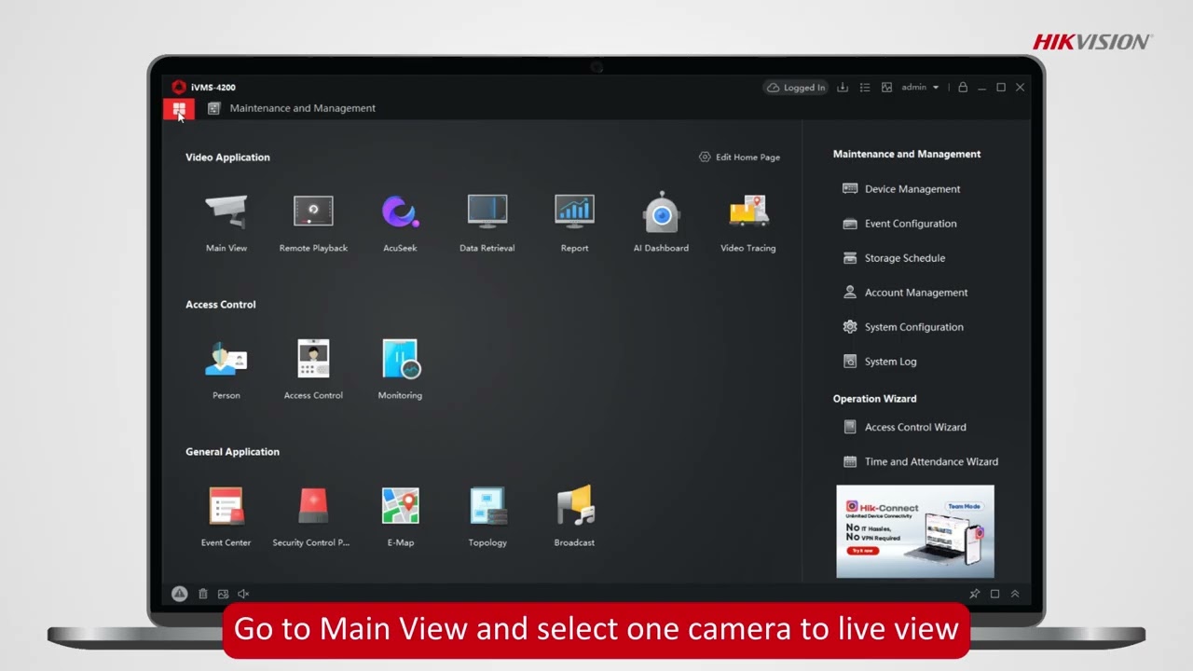The width and height of the screenshot is (1193, 671).
Task: Open the Topology module
Action: coord(487,516)
